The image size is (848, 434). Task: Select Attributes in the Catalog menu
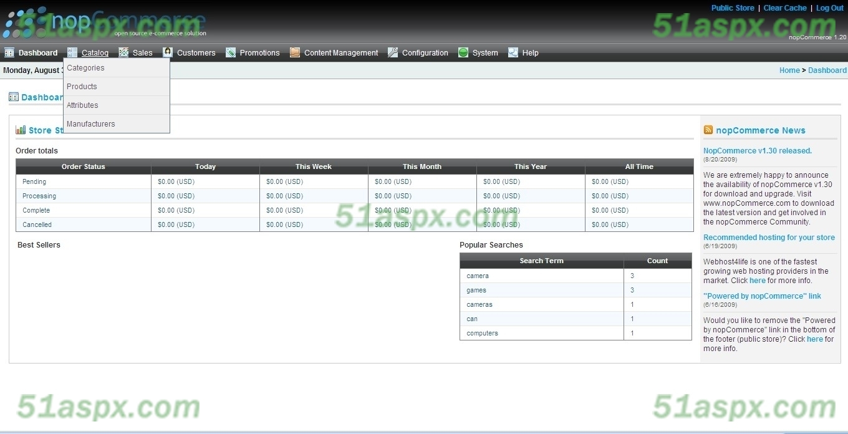click(117, 105)
